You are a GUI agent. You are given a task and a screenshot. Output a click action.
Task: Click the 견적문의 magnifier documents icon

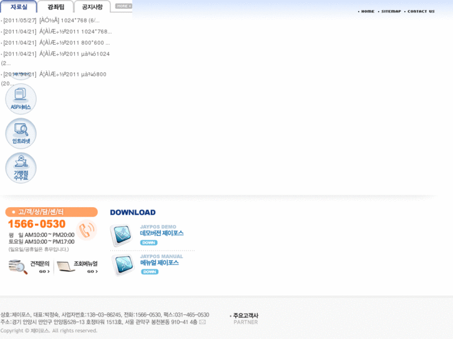[18, 267]
